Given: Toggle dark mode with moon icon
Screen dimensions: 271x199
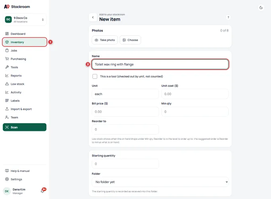Looking at the screenshot, I should point(261,8).
